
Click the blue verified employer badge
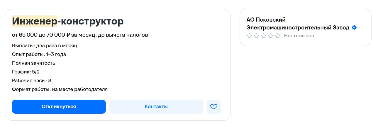click(354, 28)
